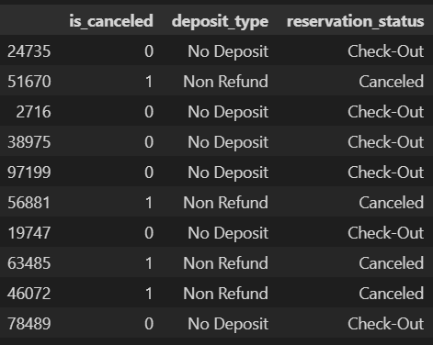Viewport: 433px width, 345px height.
Task: Click Check-Out status in row 24735
Action: click(386, 51)
